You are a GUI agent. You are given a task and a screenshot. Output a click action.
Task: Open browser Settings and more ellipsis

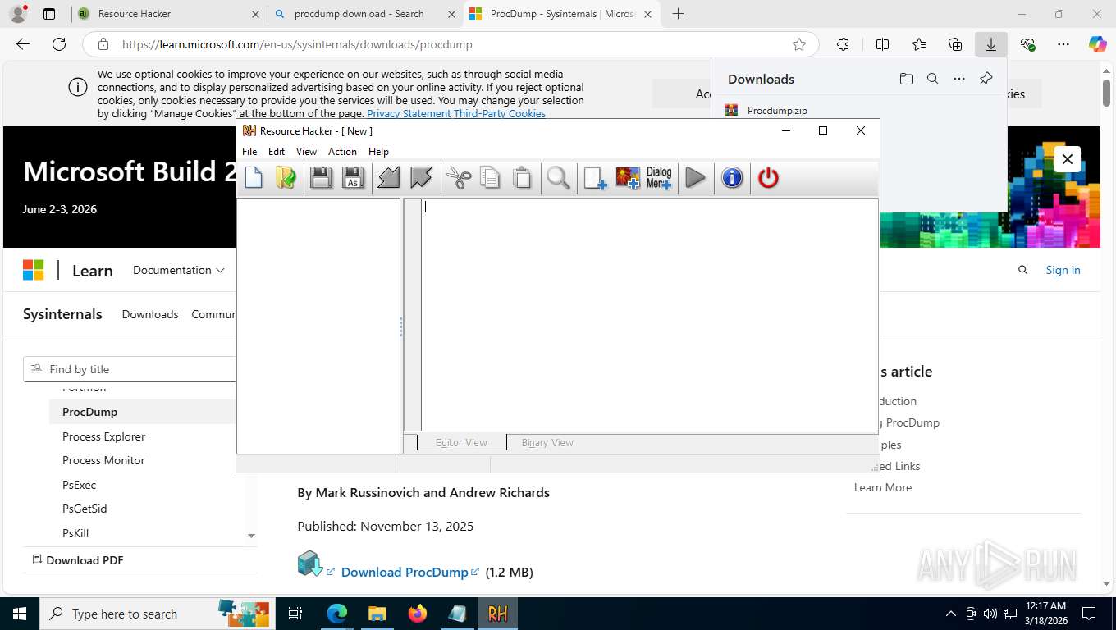[x=1063, y=44]
